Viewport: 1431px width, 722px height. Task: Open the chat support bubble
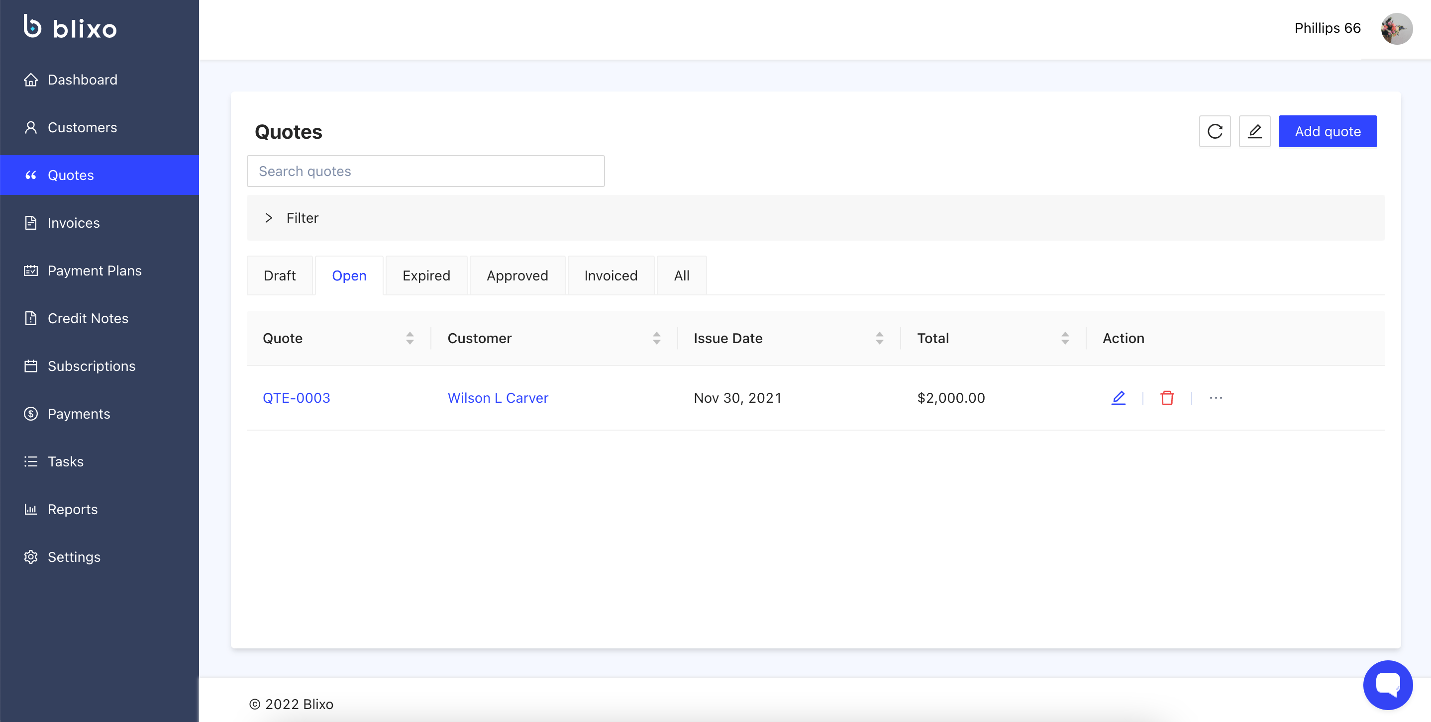pos(1387,684)
